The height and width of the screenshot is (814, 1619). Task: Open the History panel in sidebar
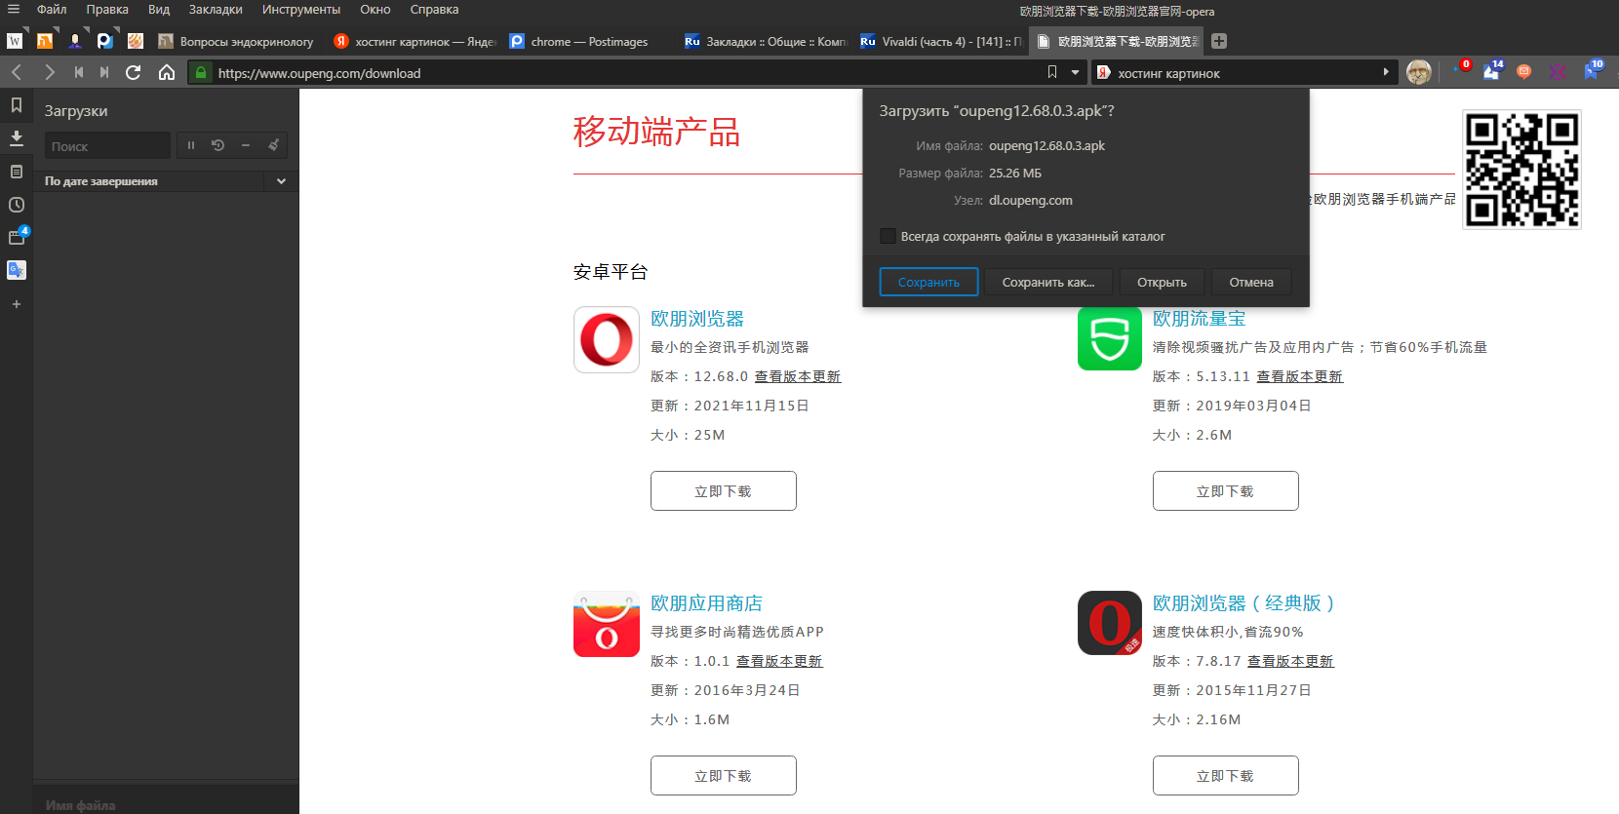click(x=17, y=205)
